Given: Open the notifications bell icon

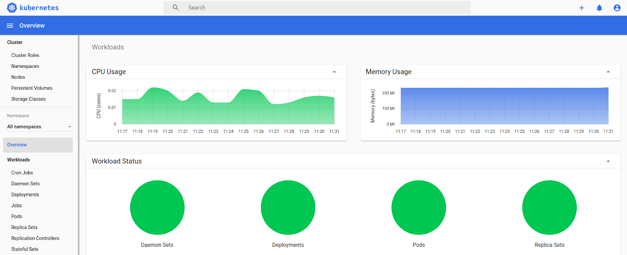Looking at the screenshot, I should [x=599, y=8].
